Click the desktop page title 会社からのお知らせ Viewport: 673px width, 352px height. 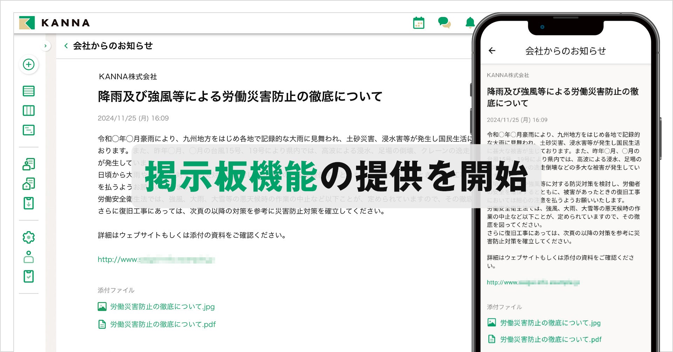[113, 46]
